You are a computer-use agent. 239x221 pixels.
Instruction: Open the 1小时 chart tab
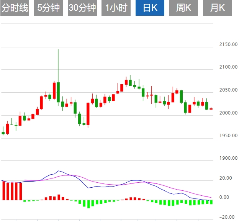point(116,8)
